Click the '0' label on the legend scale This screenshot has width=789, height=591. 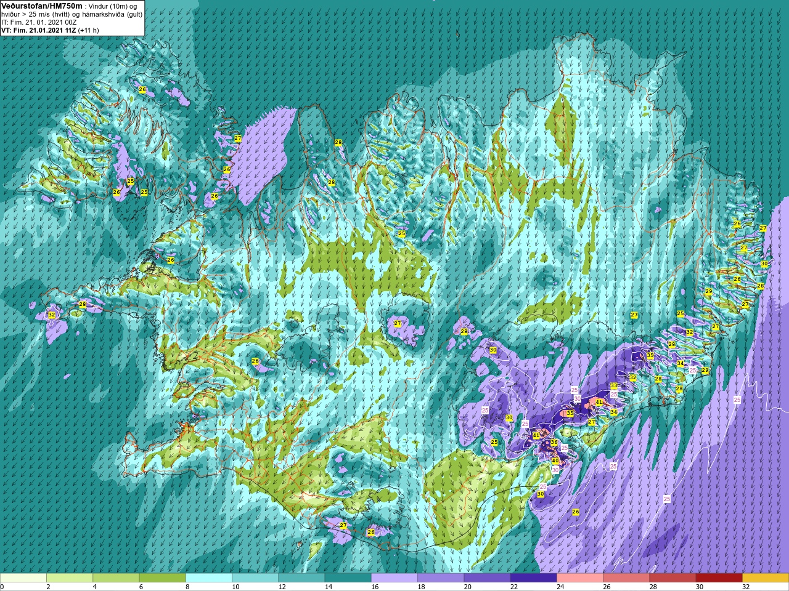(x=2, y=587)
